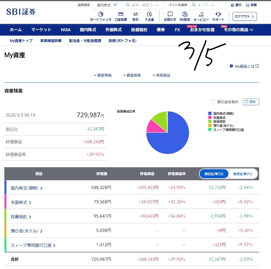
Task: Click the 銀行 bank icon
Action: pos(232,5)
